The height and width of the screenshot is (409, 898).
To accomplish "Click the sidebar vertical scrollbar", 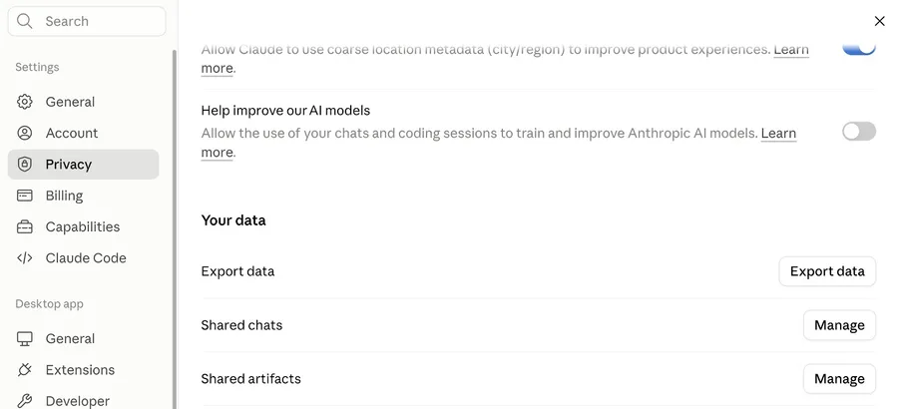I will (x=174, y=229).
